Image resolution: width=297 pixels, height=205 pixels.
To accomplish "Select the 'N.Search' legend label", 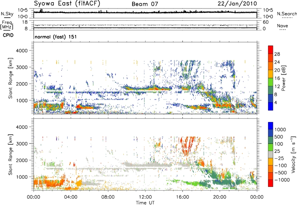I will coord(287,14).
